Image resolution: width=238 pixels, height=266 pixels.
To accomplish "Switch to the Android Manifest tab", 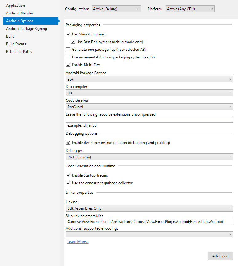I will pyautogui.click(x=20, y=13).
